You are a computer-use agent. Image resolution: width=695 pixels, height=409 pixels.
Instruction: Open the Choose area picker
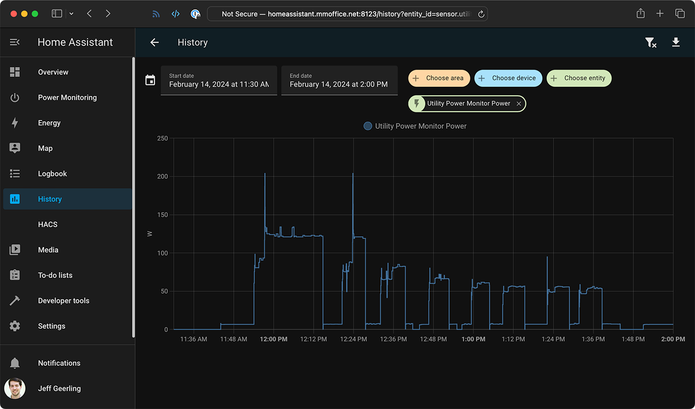tap(438, 78)
